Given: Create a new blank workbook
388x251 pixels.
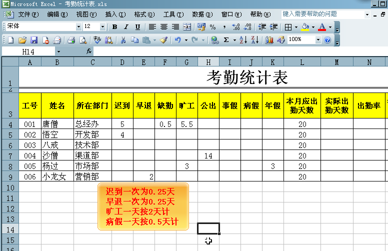Looking at the screenshot, I should pos(10,40).
